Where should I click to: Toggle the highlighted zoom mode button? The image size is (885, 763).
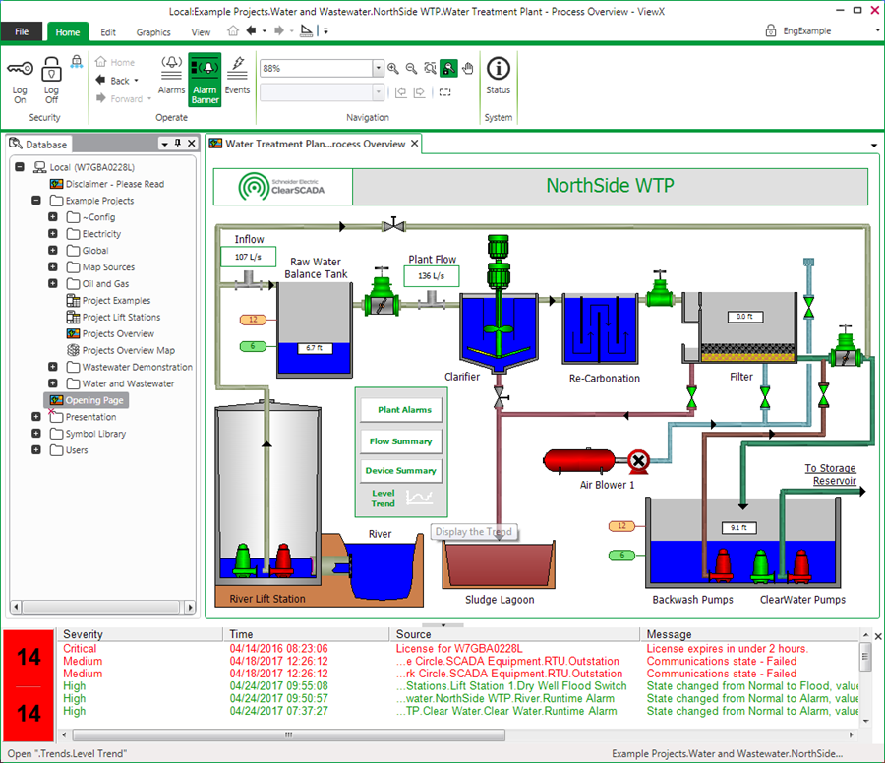click(448, 68)
